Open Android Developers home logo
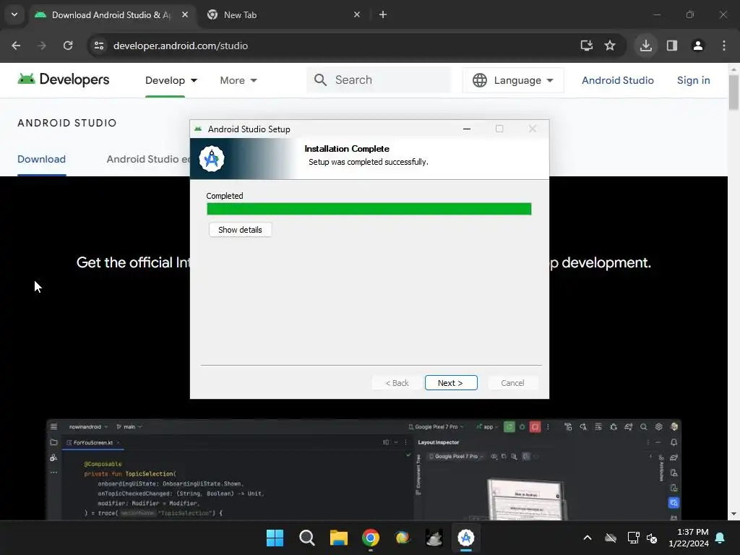This screenshot has height=555, width=740. (x=64, y=79)
